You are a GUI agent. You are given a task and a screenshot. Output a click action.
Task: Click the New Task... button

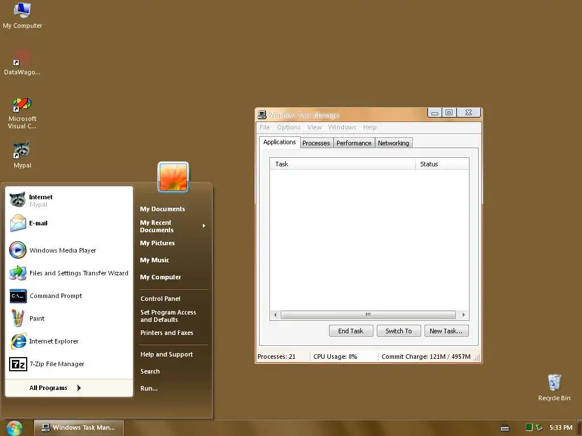[x=447, y=331]
